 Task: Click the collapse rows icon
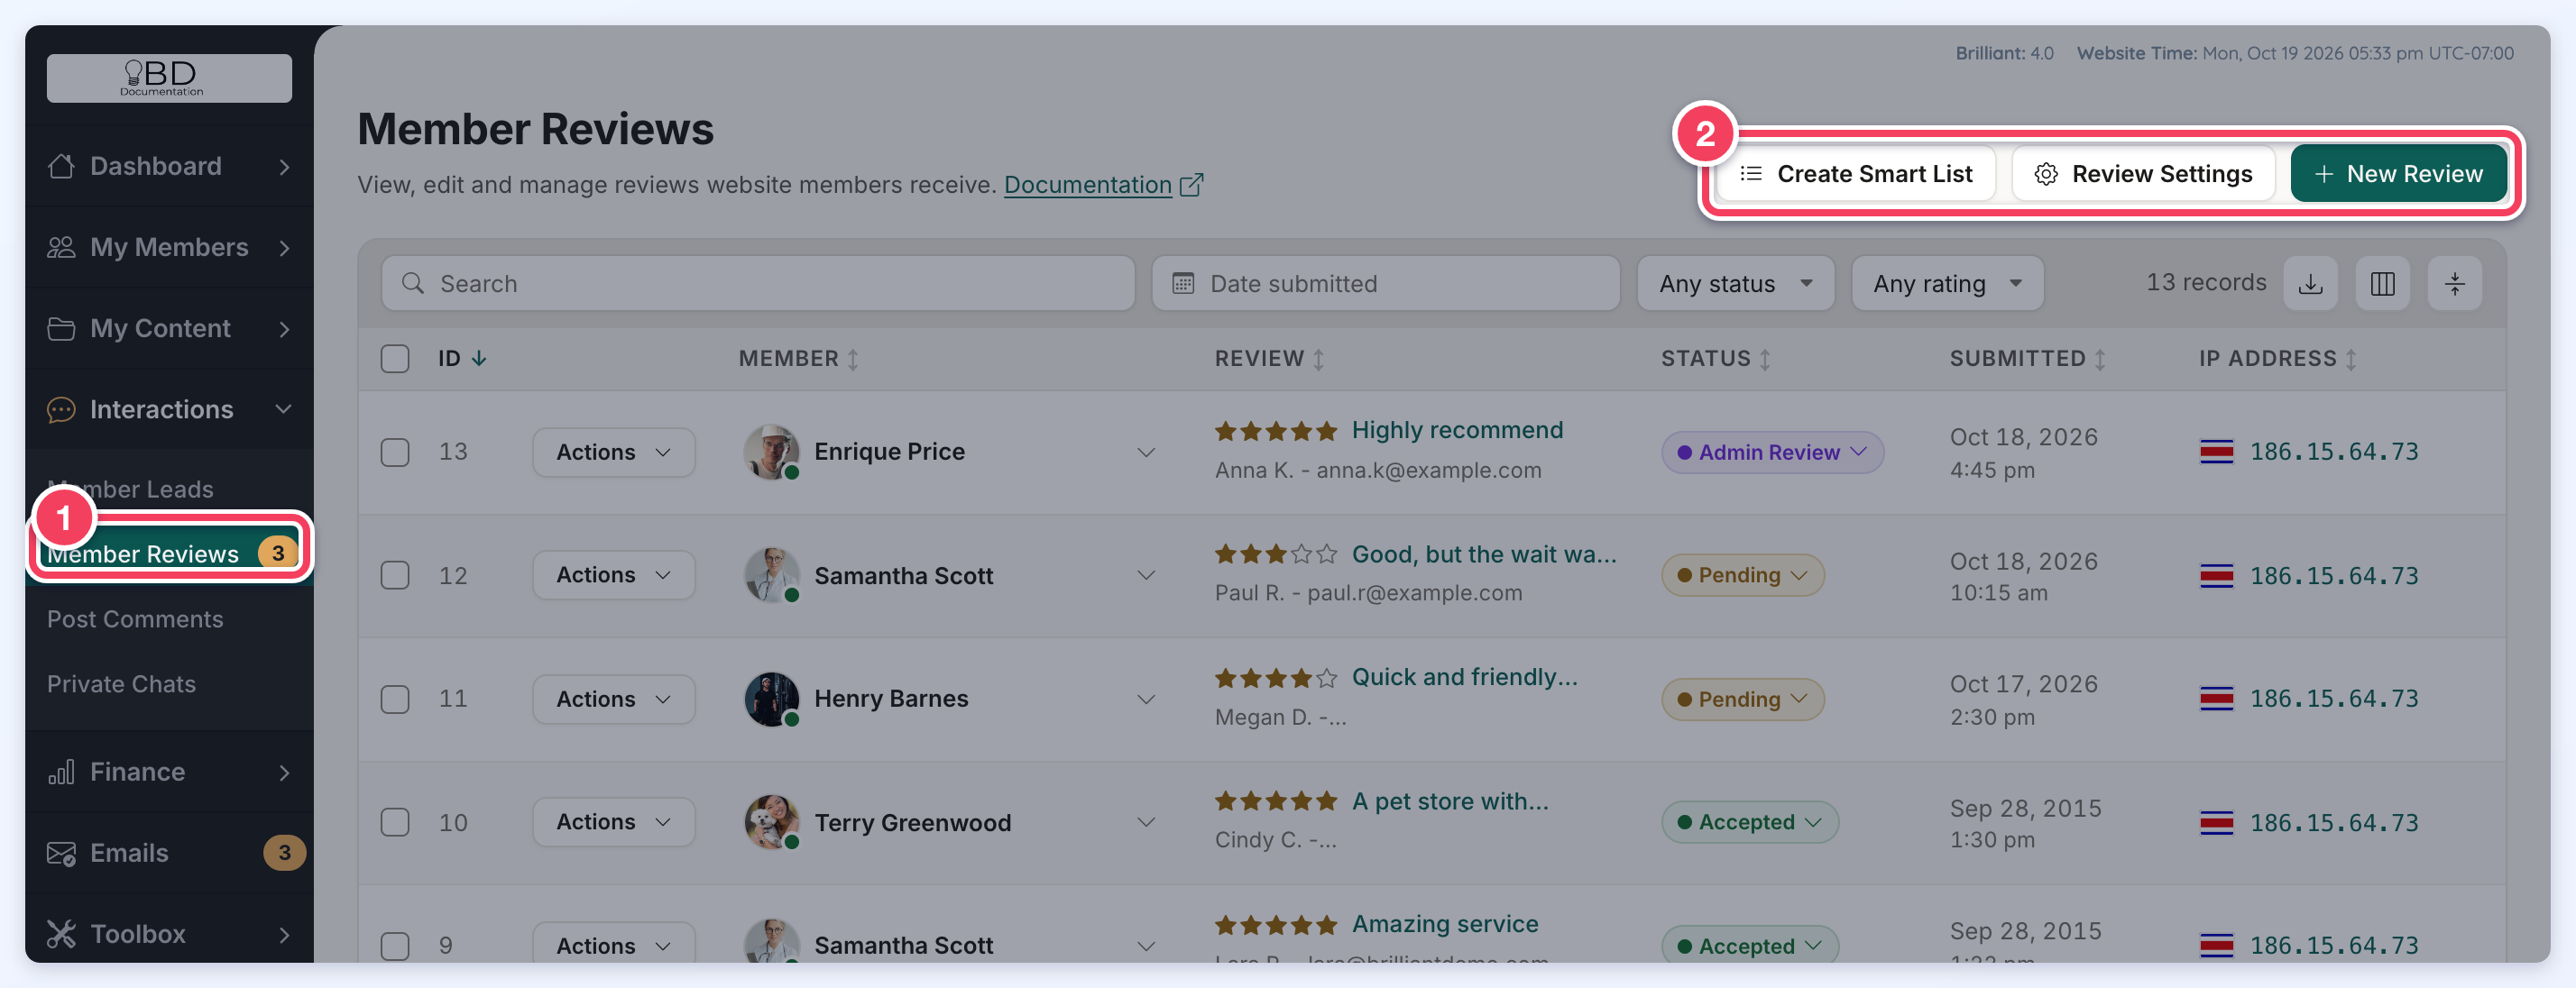[x=2454, y=284]
